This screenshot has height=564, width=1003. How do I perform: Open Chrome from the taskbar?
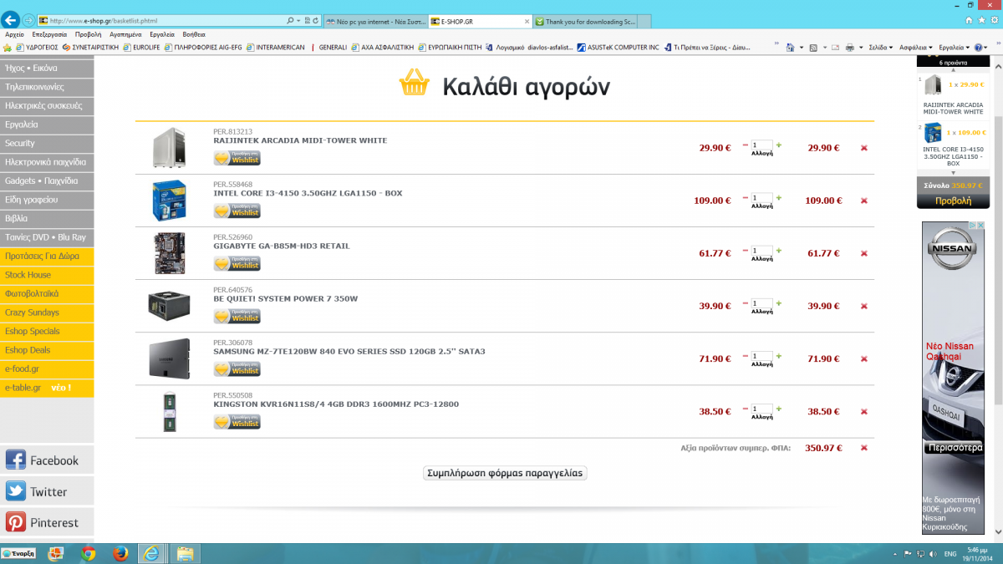[89, 553]
